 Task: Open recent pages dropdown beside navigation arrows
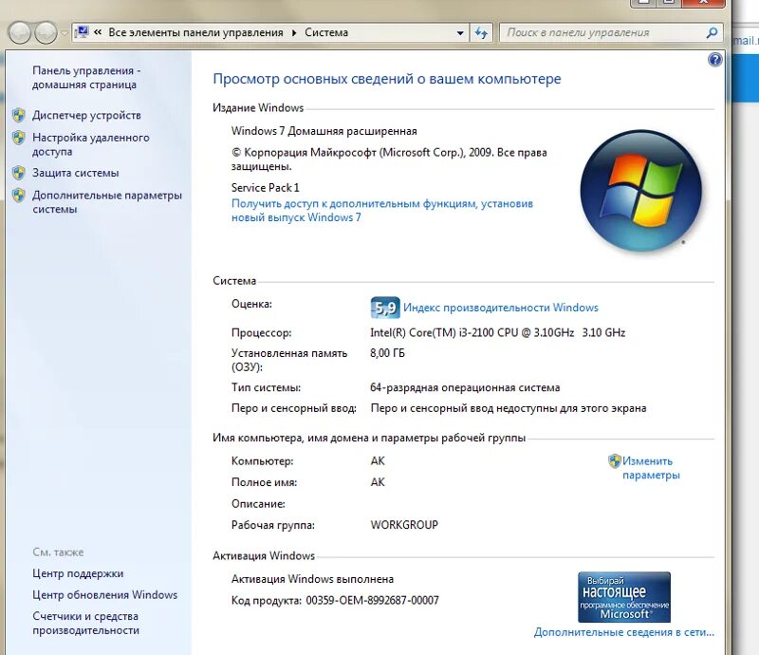(65, 33)
